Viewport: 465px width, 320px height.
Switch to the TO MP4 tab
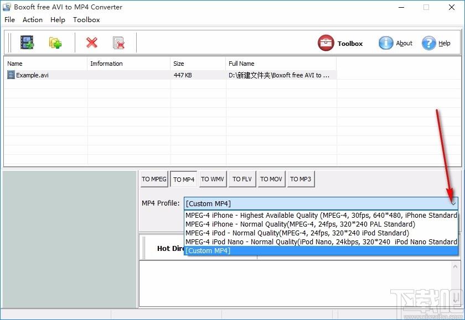pos(184,180)
